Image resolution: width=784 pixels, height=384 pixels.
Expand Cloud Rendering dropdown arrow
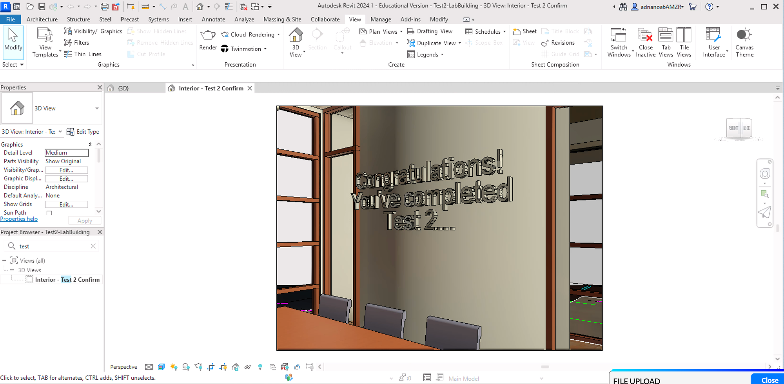tap(279, 35)
